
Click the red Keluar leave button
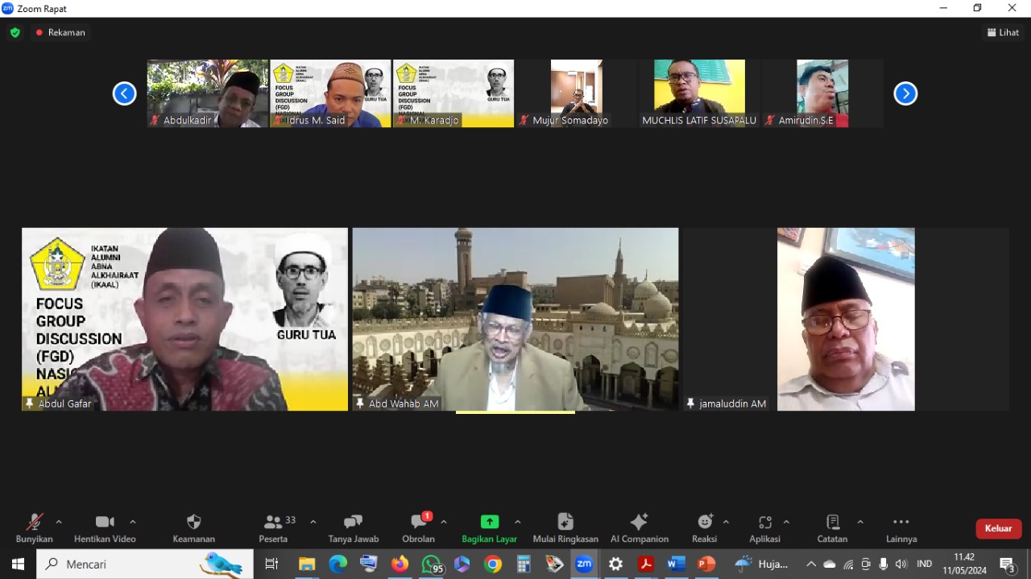[998, 528]
